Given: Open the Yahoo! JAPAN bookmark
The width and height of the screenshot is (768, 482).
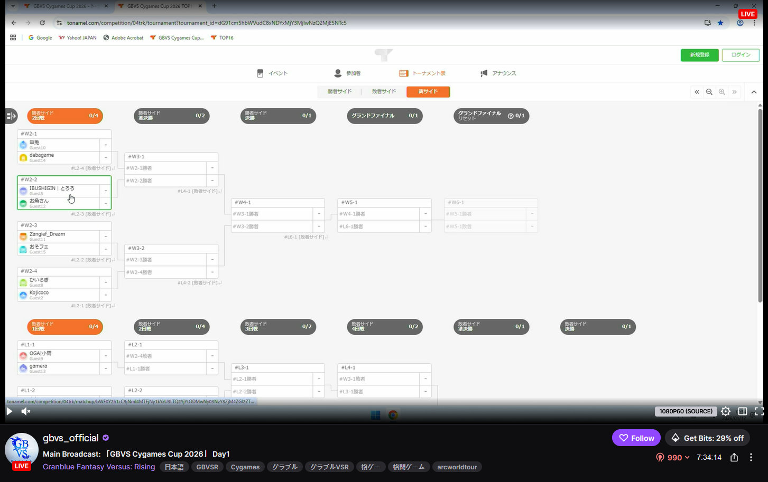Looking at the screenshot, I should [78, 37].
